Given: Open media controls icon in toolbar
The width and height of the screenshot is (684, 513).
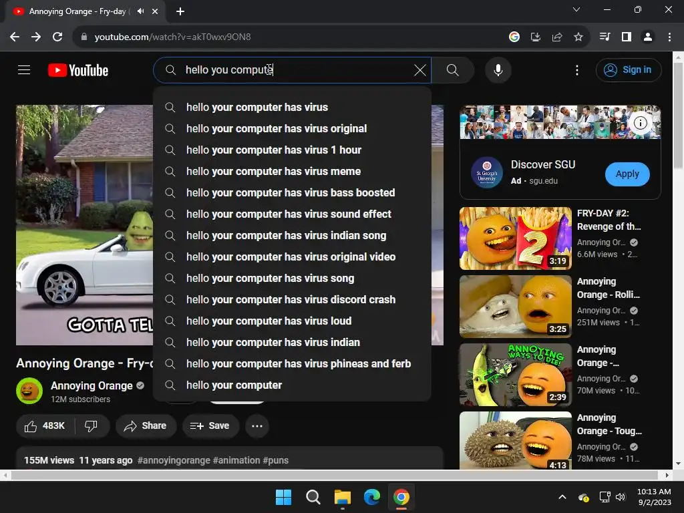Looking at the screenshot, I should (605, 37).
